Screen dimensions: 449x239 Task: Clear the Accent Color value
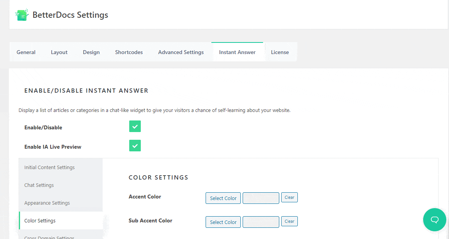tap(289, 197)
